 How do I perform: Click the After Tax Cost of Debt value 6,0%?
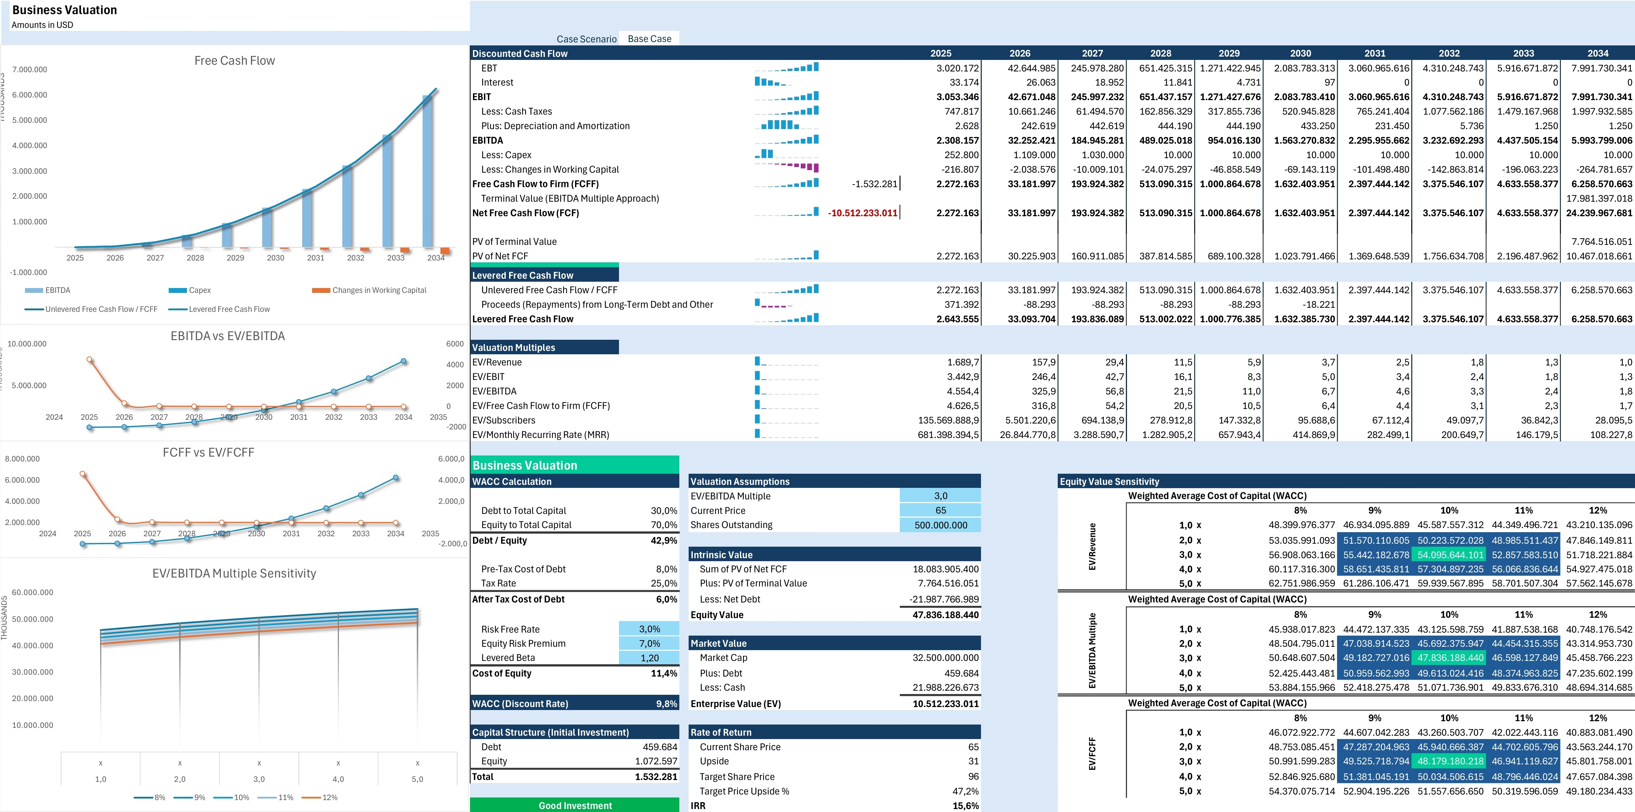[x=666, y=599]
